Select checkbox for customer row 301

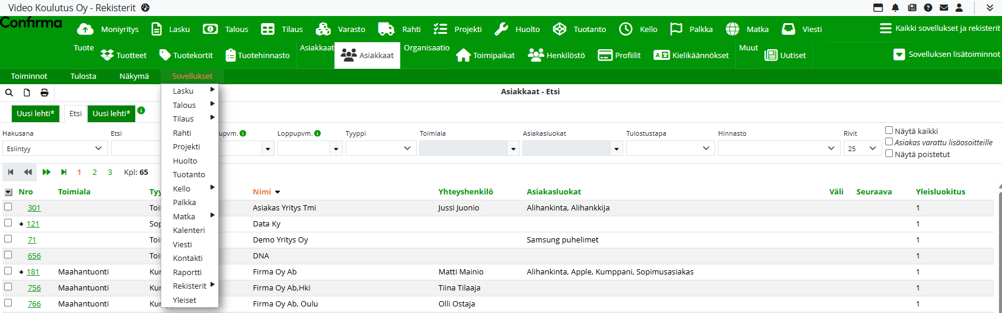tap(8, 207)
